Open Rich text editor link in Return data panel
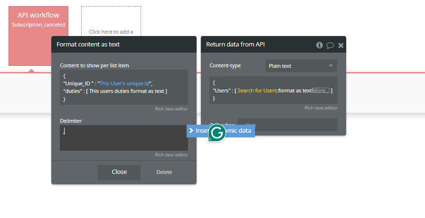Image resolution: width=425 pixels, height=218 pixels. click(321, 108)
